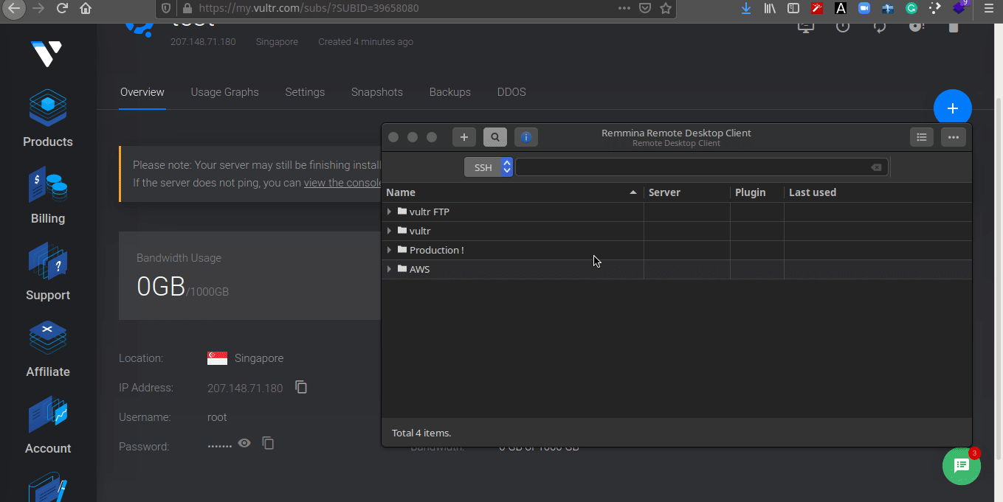
Task: Switch to the Settings tab
Action: pos(305,92)
